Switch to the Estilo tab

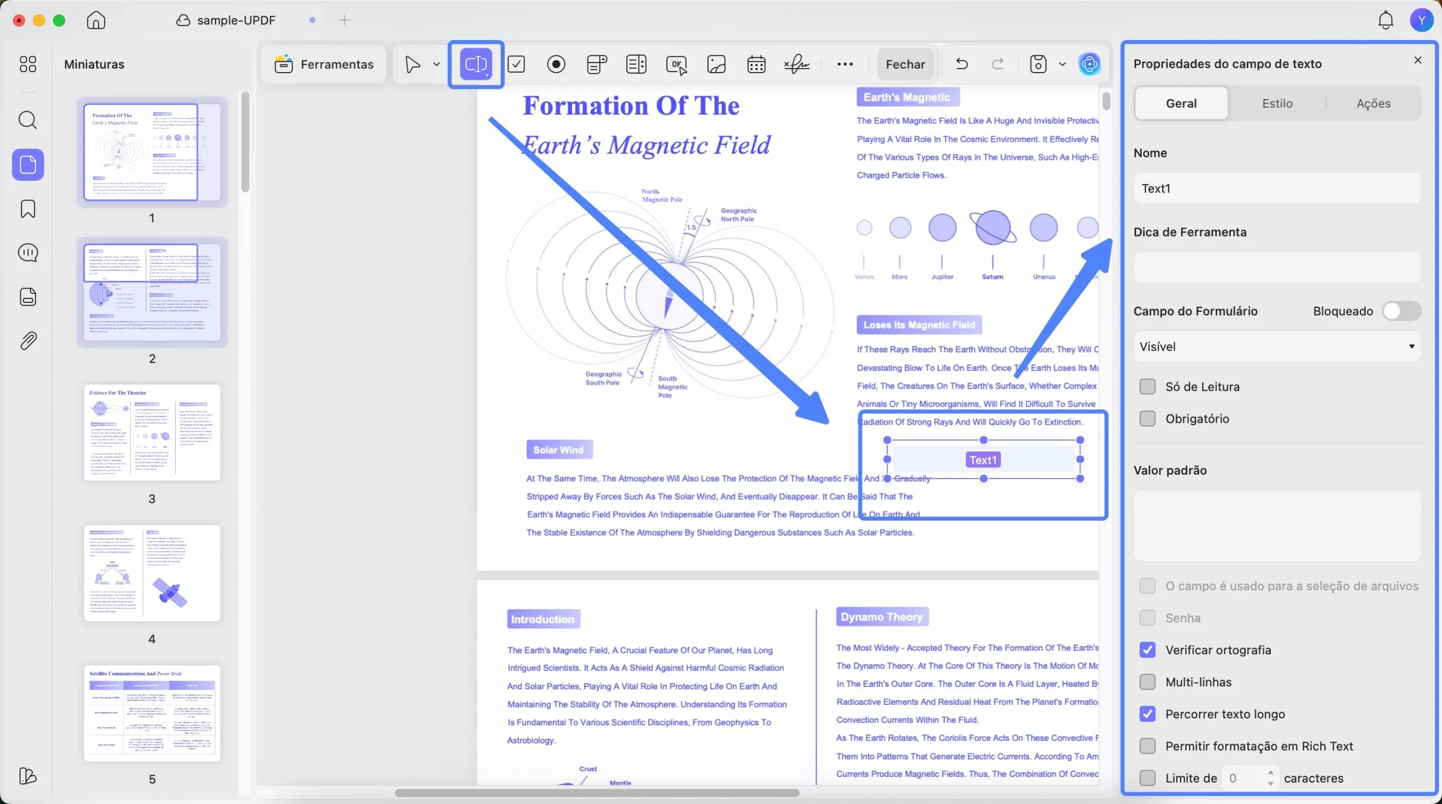pyautogui.click(x=1277, y=103)
